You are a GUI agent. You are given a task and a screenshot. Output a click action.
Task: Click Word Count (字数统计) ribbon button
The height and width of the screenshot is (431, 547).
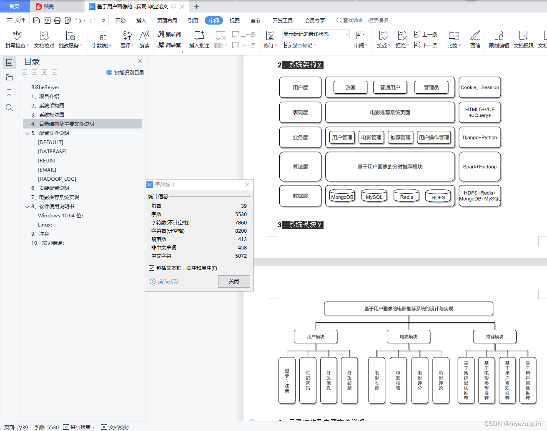coord(102,40)
